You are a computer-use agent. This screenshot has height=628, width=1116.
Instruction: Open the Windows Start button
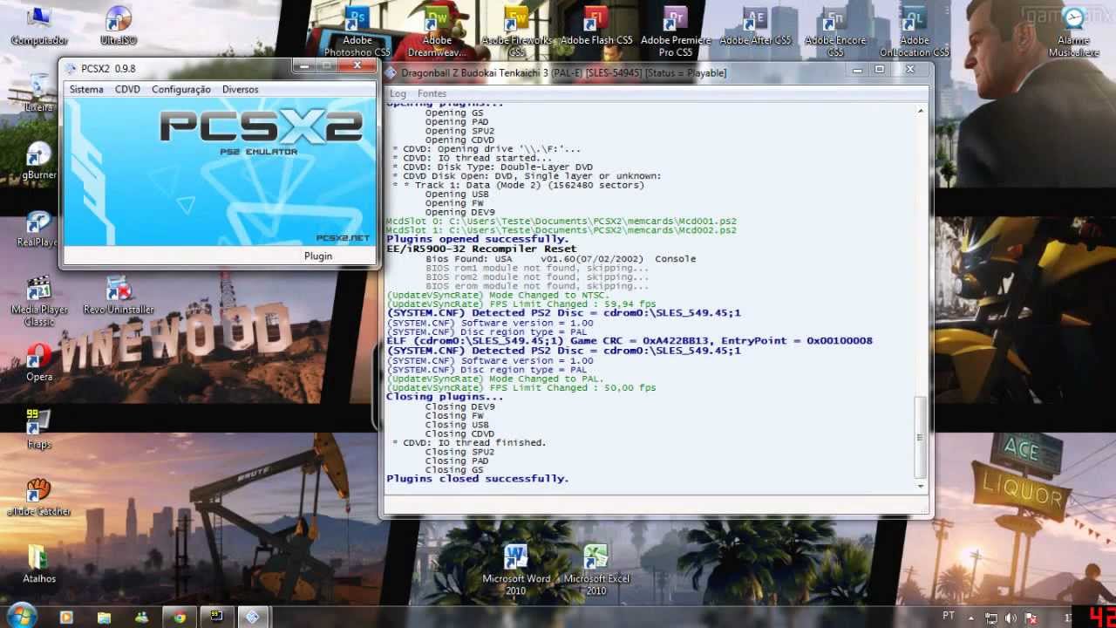[x=21, y=616]
